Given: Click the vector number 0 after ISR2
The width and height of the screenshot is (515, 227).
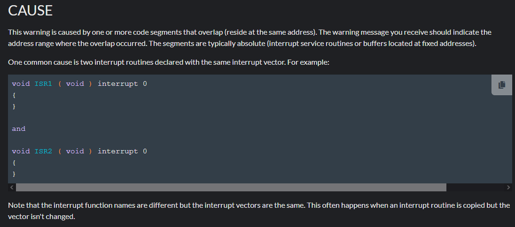Looking at the screenshot, I should [145, 151].
